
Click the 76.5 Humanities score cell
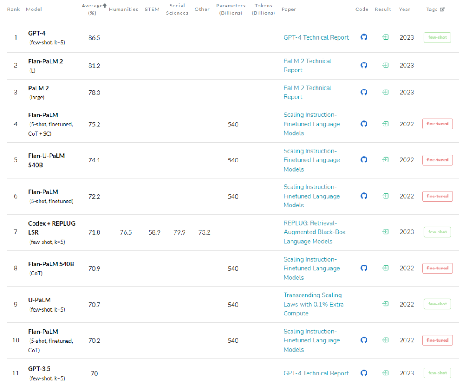click(x=126, y=232)
